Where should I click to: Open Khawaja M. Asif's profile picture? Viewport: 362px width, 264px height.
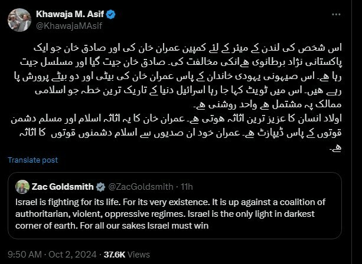pyautogui.click(x=19, y=19)
